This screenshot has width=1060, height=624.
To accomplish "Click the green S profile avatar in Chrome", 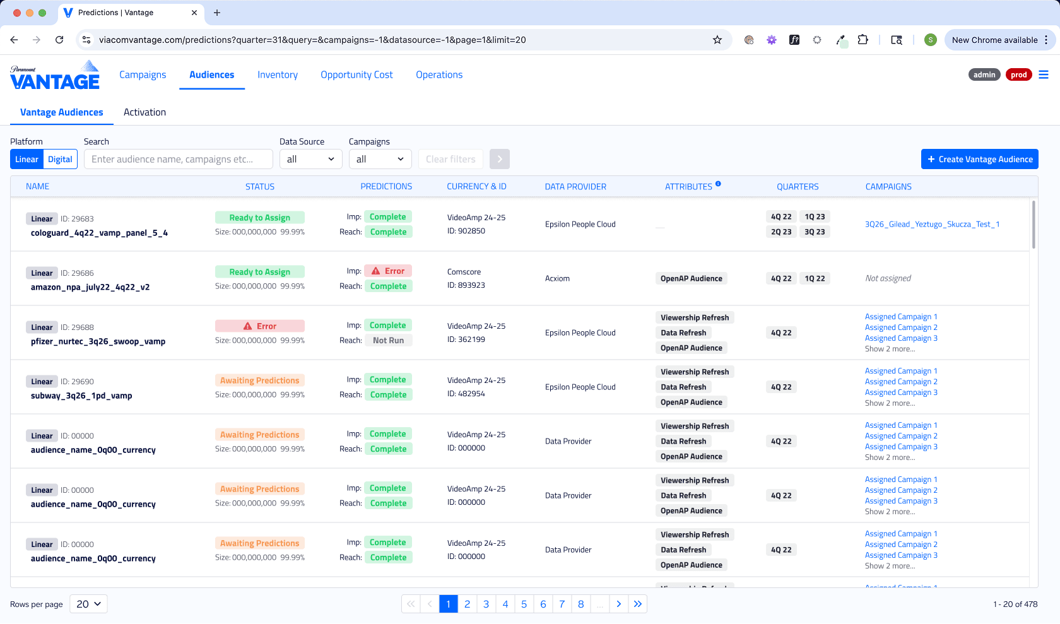I will coord(930,40).
